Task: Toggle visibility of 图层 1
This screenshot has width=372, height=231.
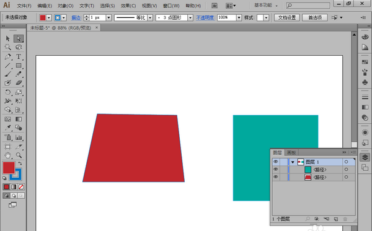Action: pos(275,162)
